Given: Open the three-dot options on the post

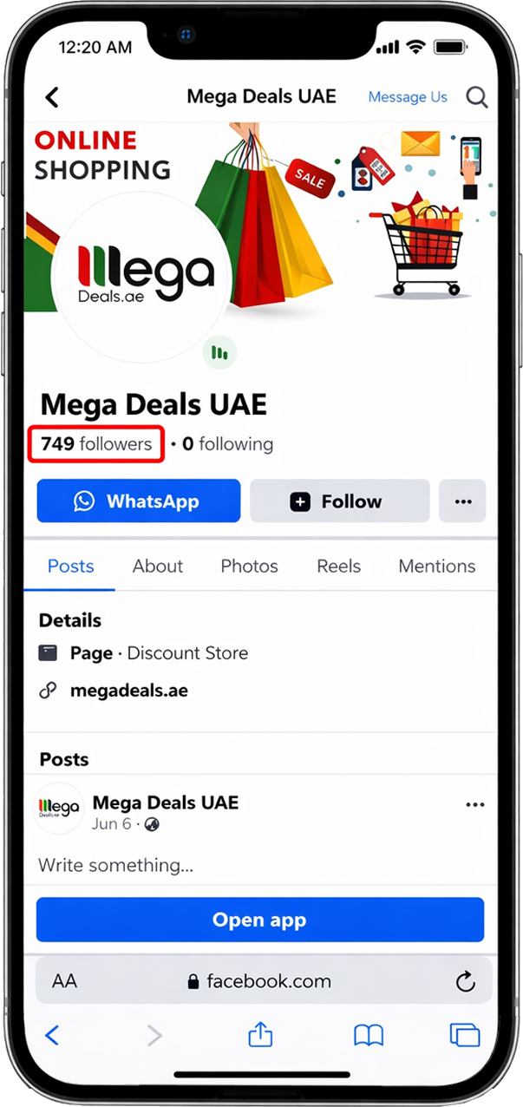Looking at the screenshot, I should pyautogui.click(x=475, y=805).
